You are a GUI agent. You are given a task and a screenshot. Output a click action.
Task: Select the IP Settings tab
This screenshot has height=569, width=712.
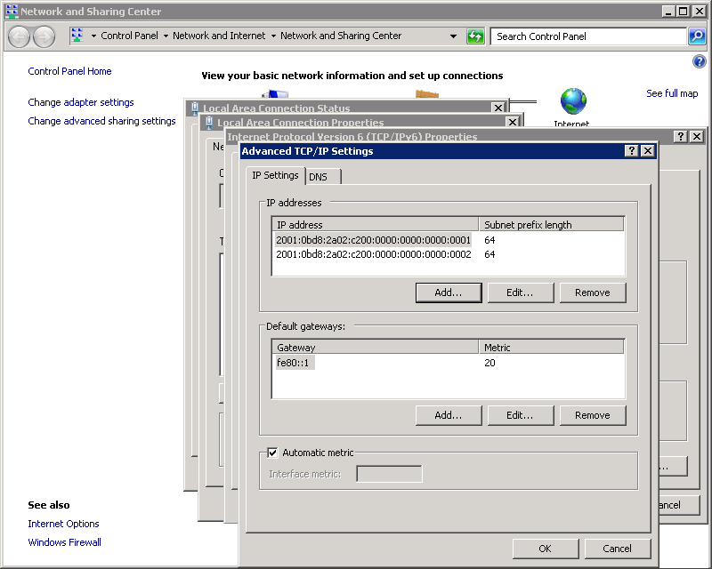275,176
